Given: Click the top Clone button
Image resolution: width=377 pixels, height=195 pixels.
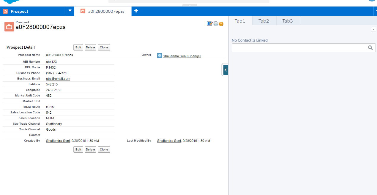Looking at the screenshot, I should 104,47.
